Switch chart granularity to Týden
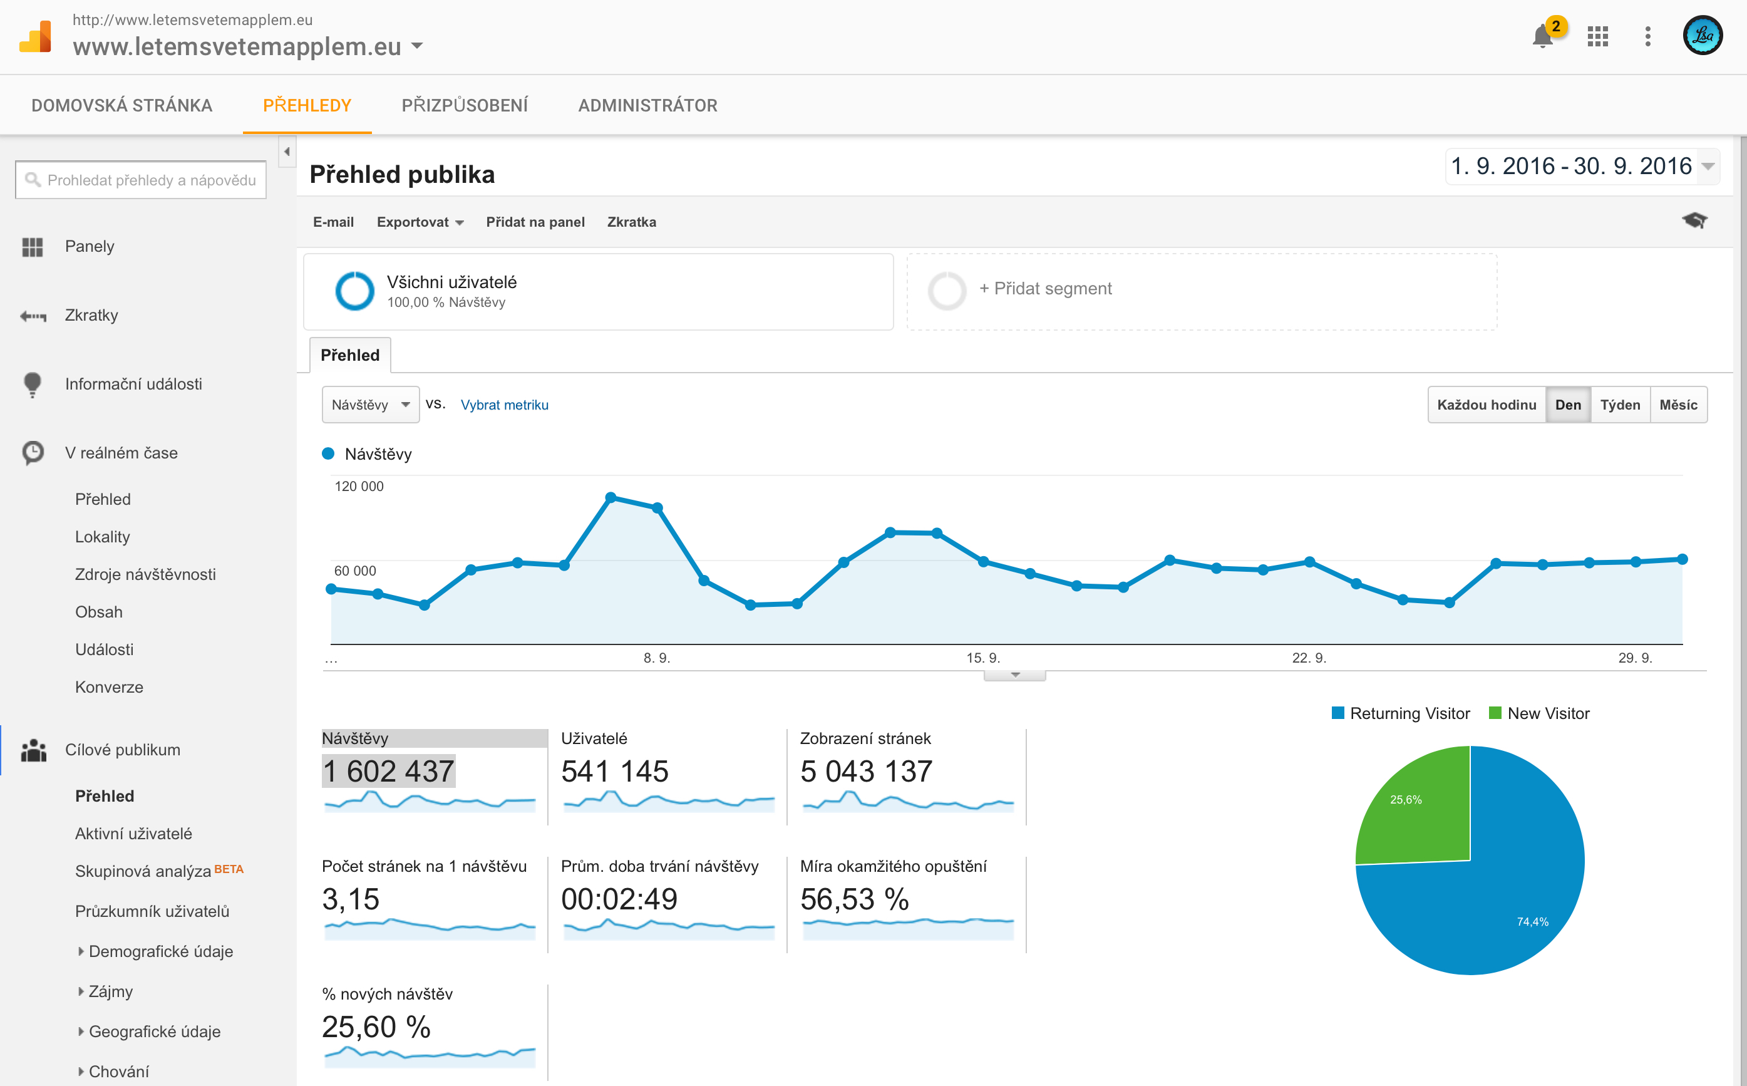 coord(1619,405)
